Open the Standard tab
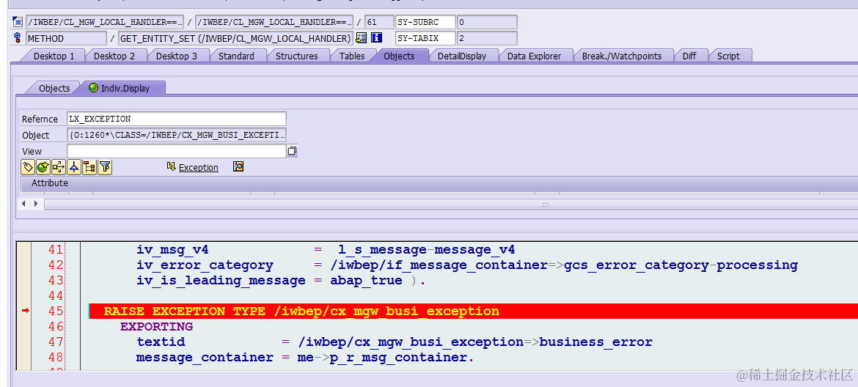The height and width of the screenshot is (387, 858). [236, 56]
